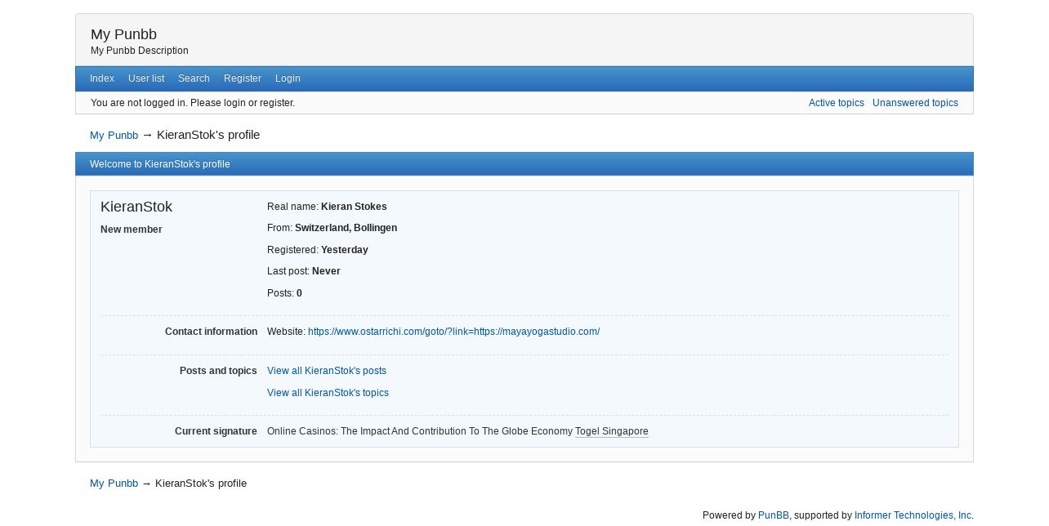Screen dimensions: 1049x526
Task: Open Informer Technologies, Inc footer link
Action: coord(913,515)
